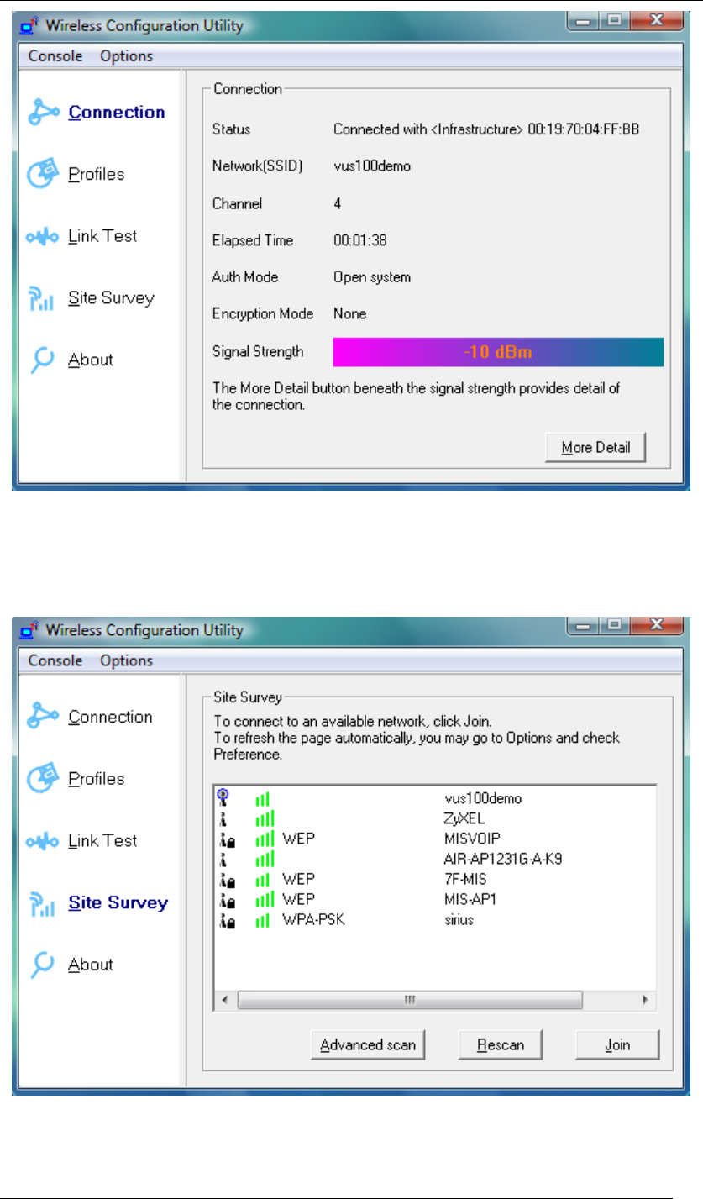The height and width of the screenshot is (1199, 703).
Task: Click Site Survey icon in bottom window
Action: [41, 903]
